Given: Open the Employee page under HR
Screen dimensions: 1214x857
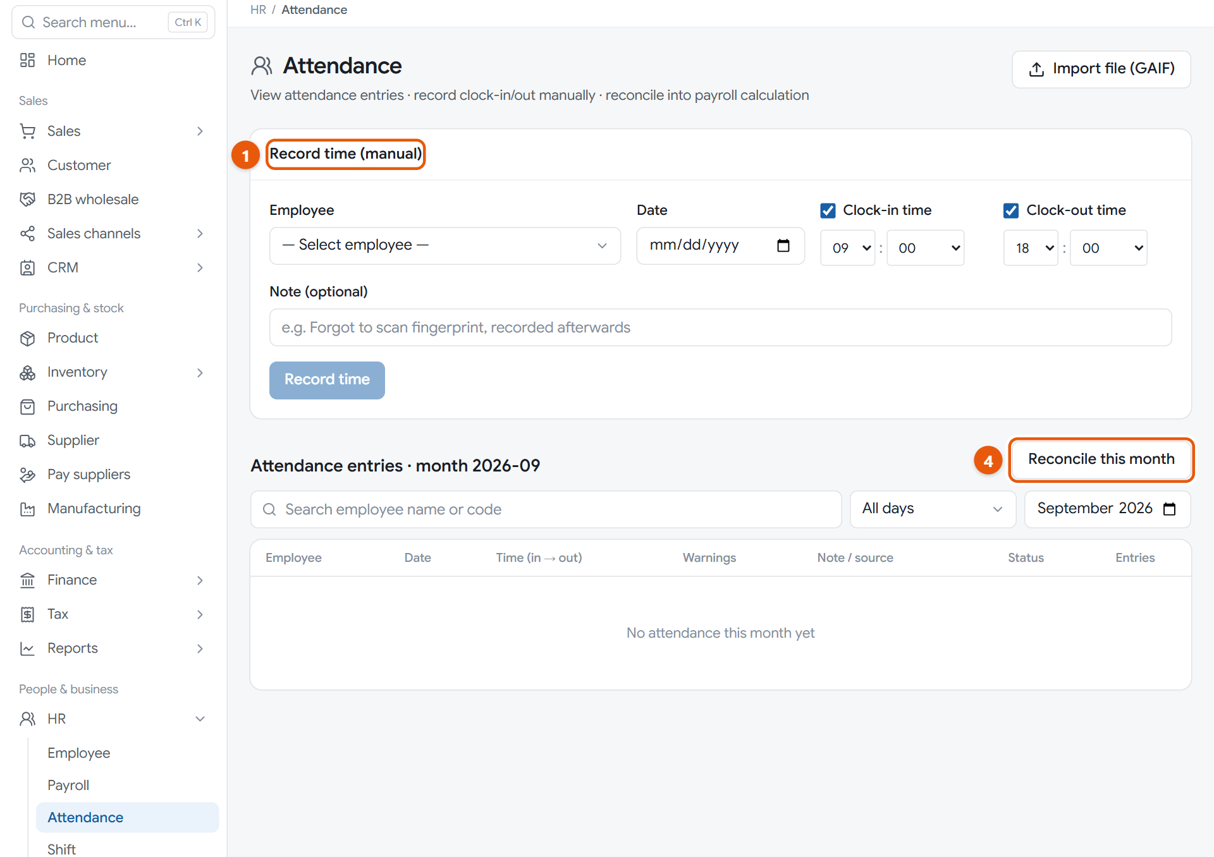Looking at the screenshot, I should (78, 753).
